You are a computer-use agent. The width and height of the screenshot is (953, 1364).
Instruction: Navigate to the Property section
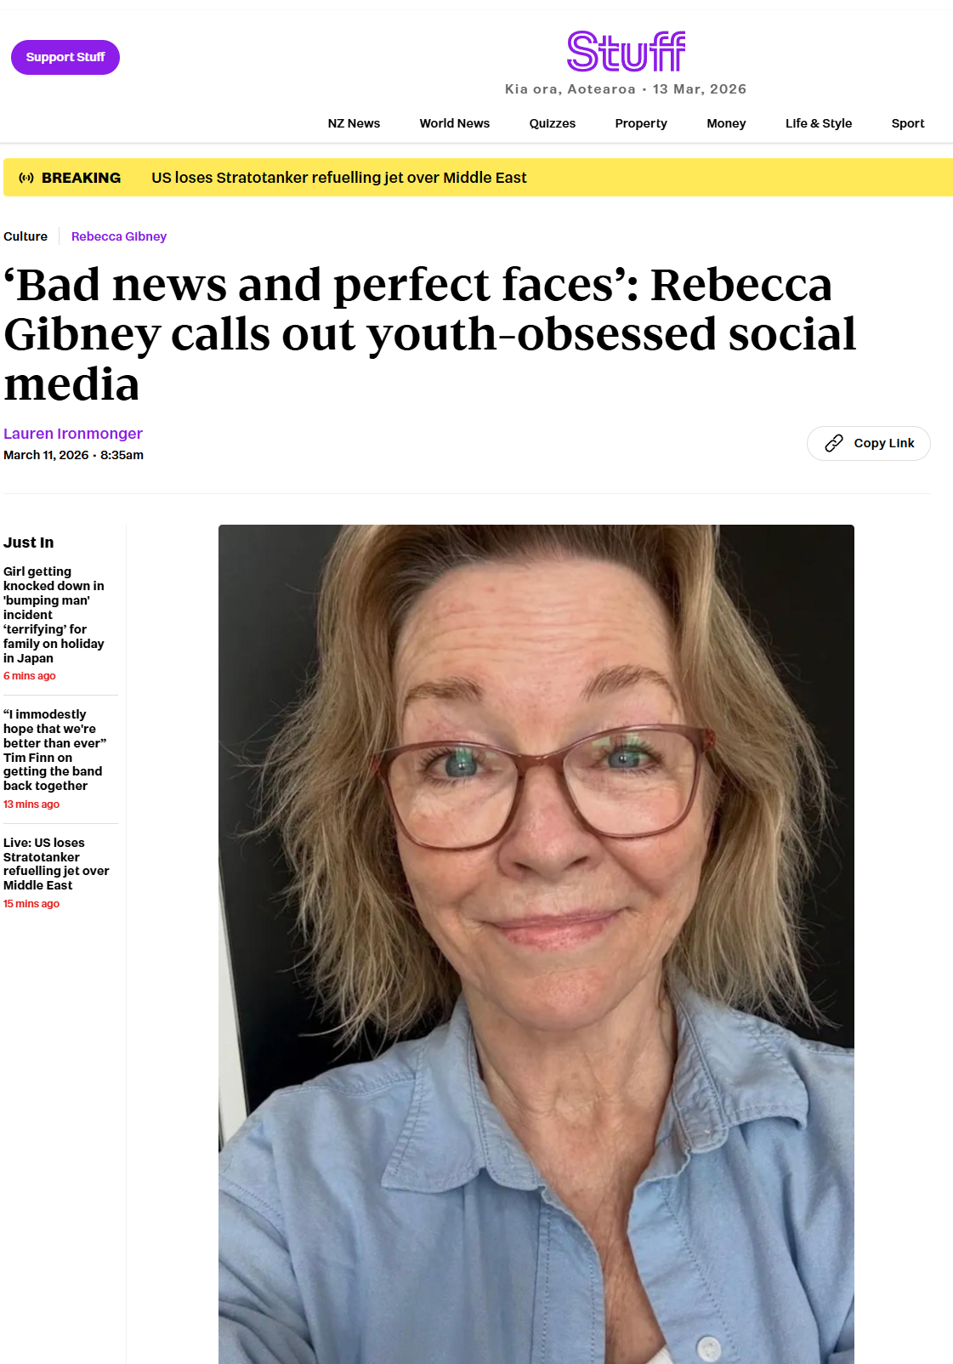pyautogui.click(x=640, y=123)
